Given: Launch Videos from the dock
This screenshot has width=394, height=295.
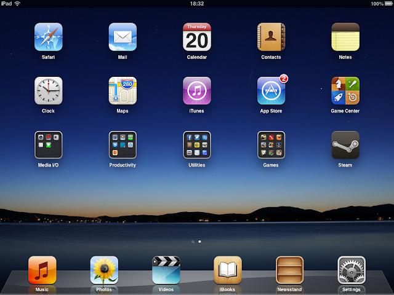Looking at the screenshot, I should pyautogui.click(x=166, y=270).
